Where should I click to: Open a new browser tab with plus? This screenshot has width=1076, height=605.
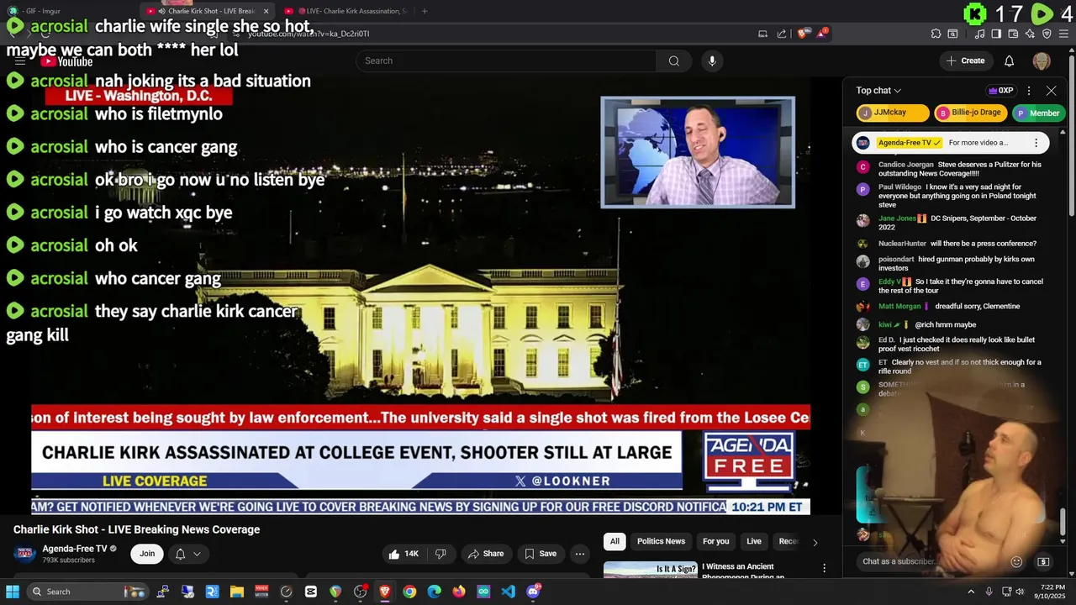[x=425, y=11]
